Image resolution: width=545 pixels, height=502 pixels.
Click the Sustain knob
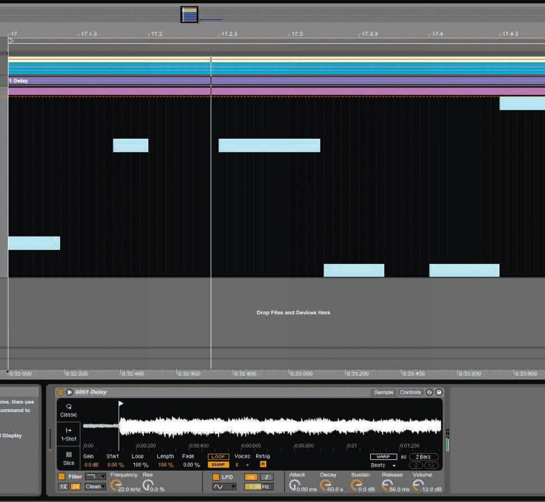(x=356, y=485)
